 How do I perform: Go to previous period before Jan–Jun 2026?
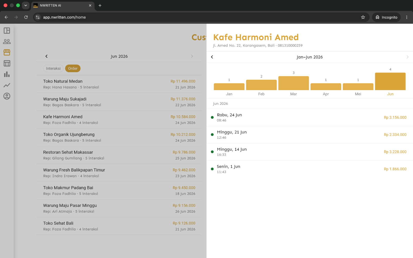point(212,57)
